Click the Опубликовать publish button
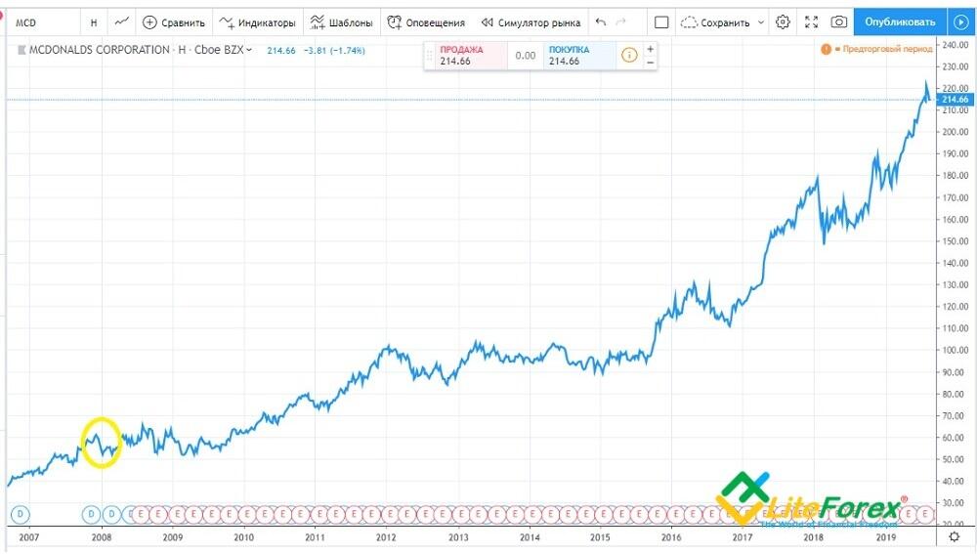The height and width of the screenshot is (554, 977). coord(900,21)
